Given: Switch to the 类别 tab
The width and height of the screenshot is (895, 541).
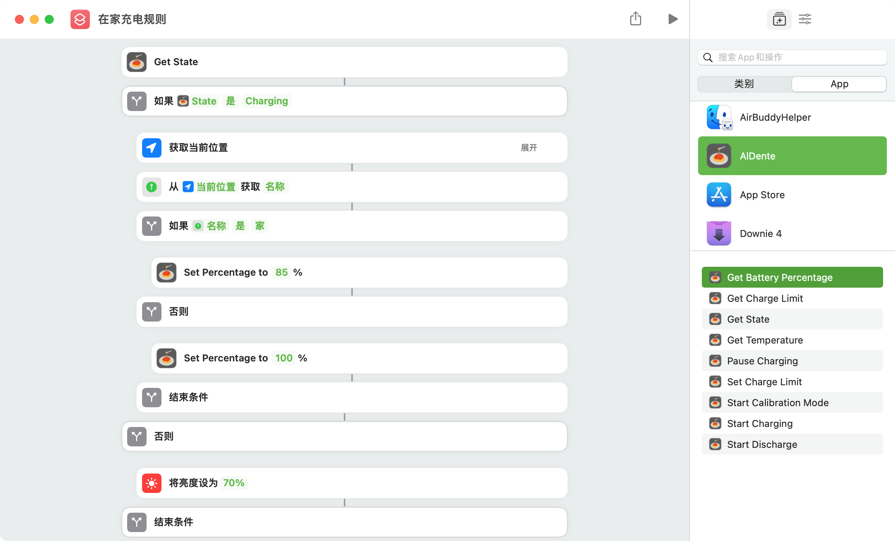Looking at the screenshot, I should click(x=744, y=84).
